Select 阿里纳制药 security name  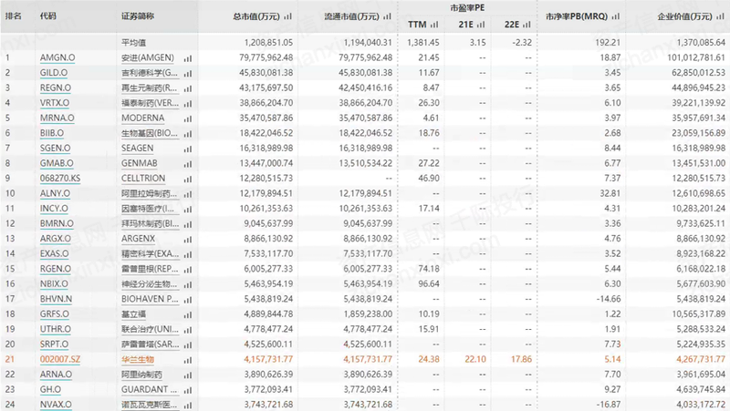(x=142, y=375)
